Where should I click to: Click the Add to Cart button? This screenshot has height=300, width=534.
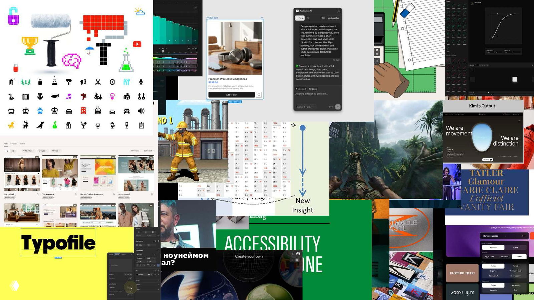click(232, 95)
